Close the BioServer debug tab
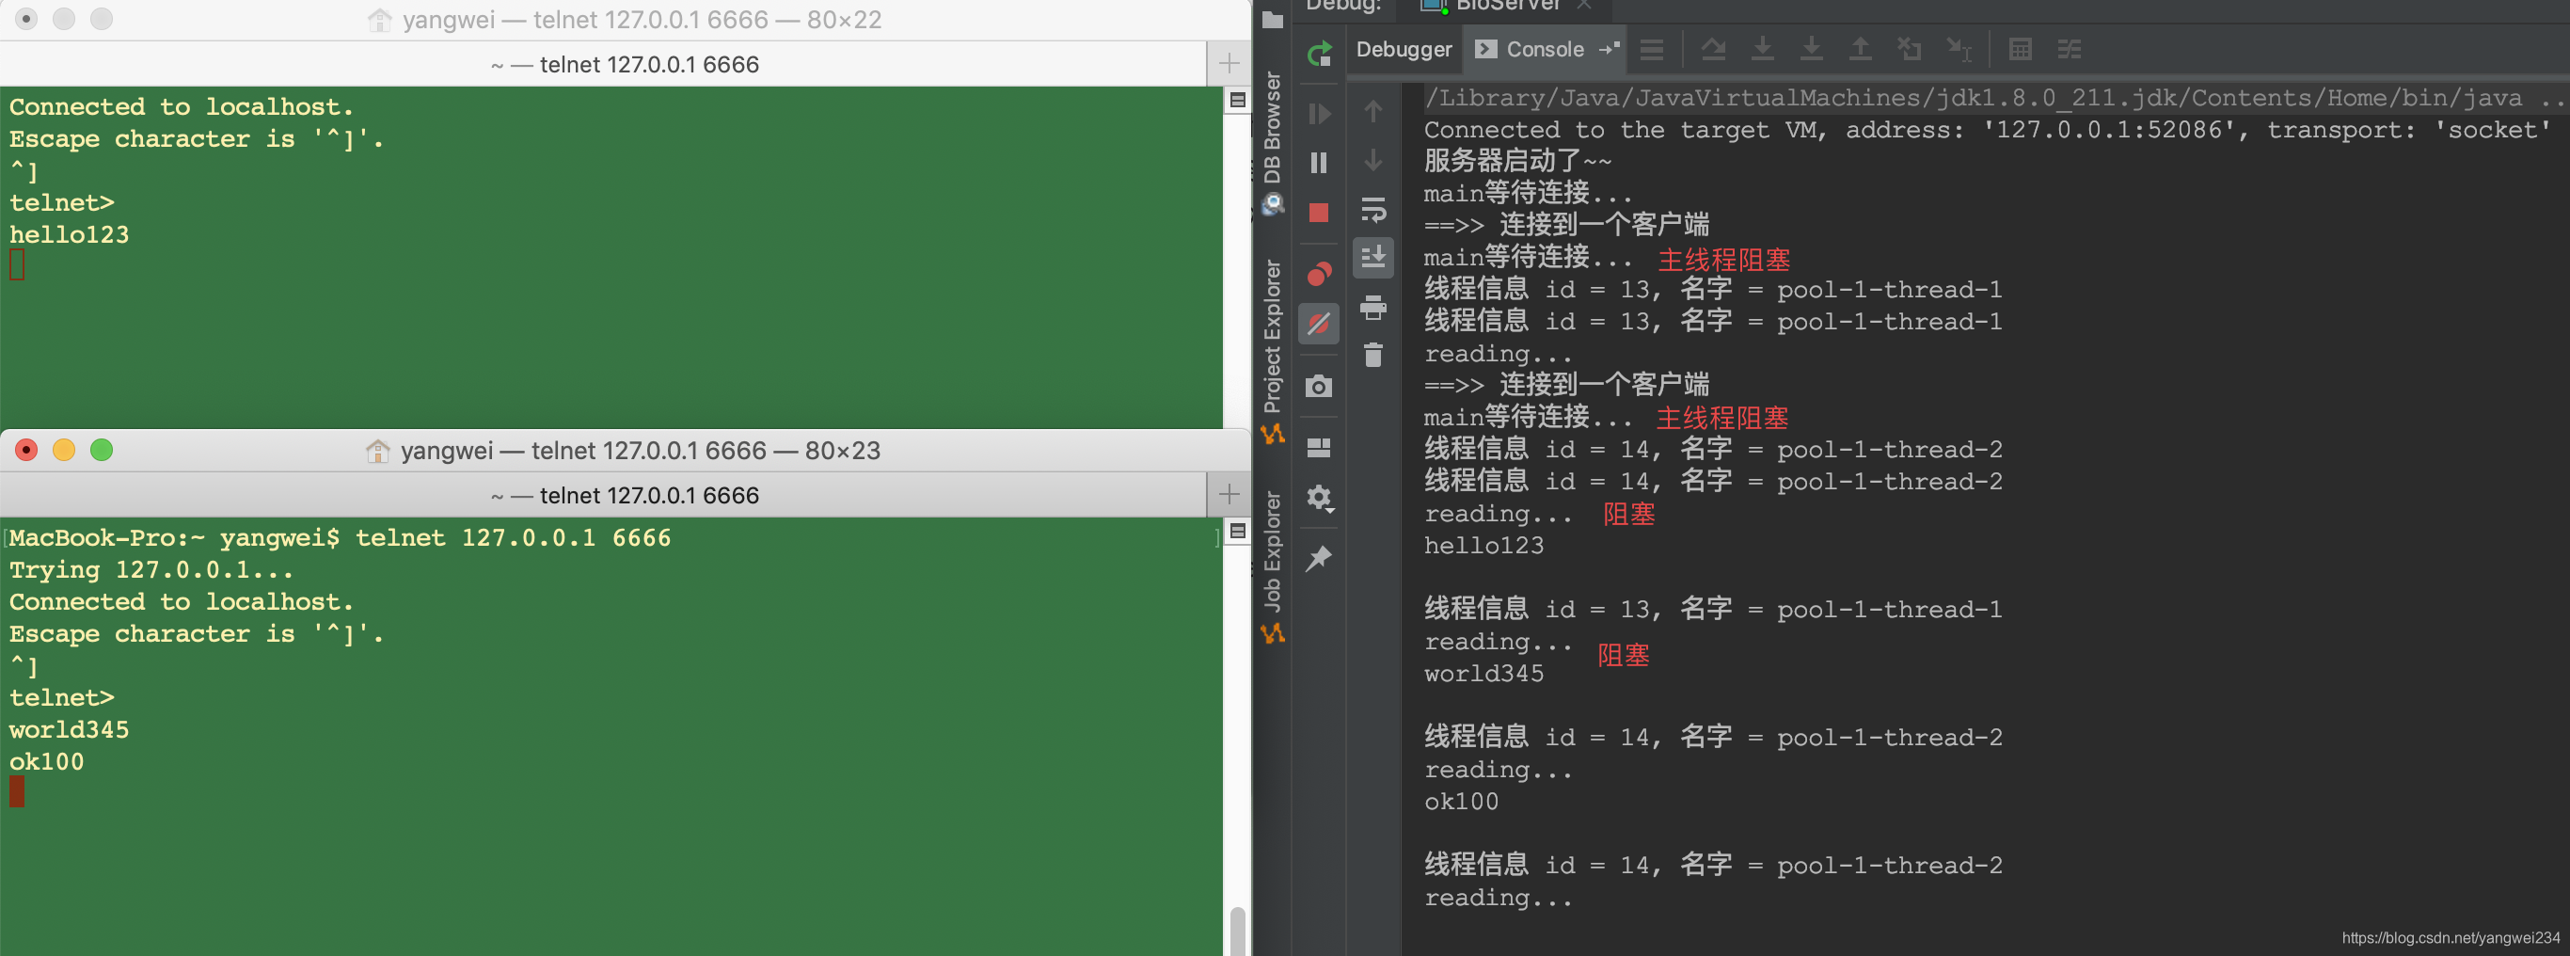Image resolution: width=2570 pixels, height=956 pixels. click(1584, 6)
